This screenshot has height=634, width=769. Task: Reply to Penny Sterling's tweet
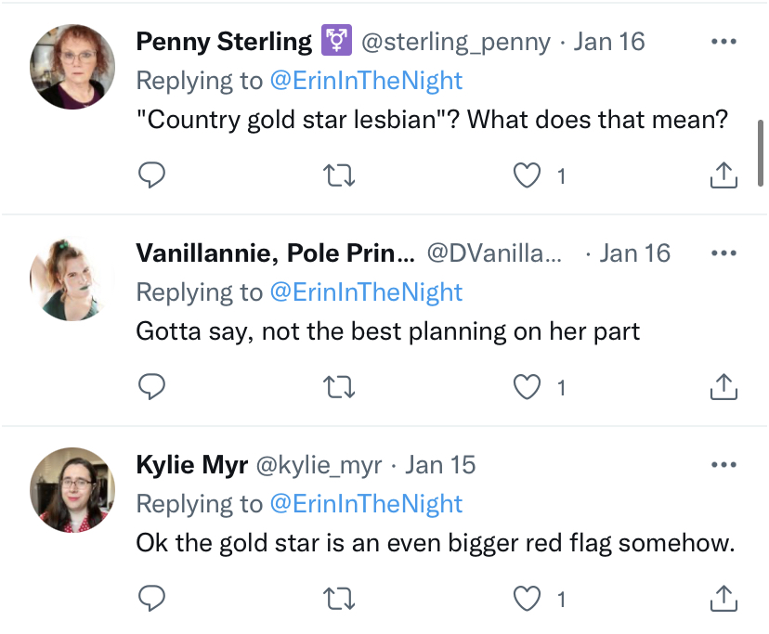click(x=151, y=175)
